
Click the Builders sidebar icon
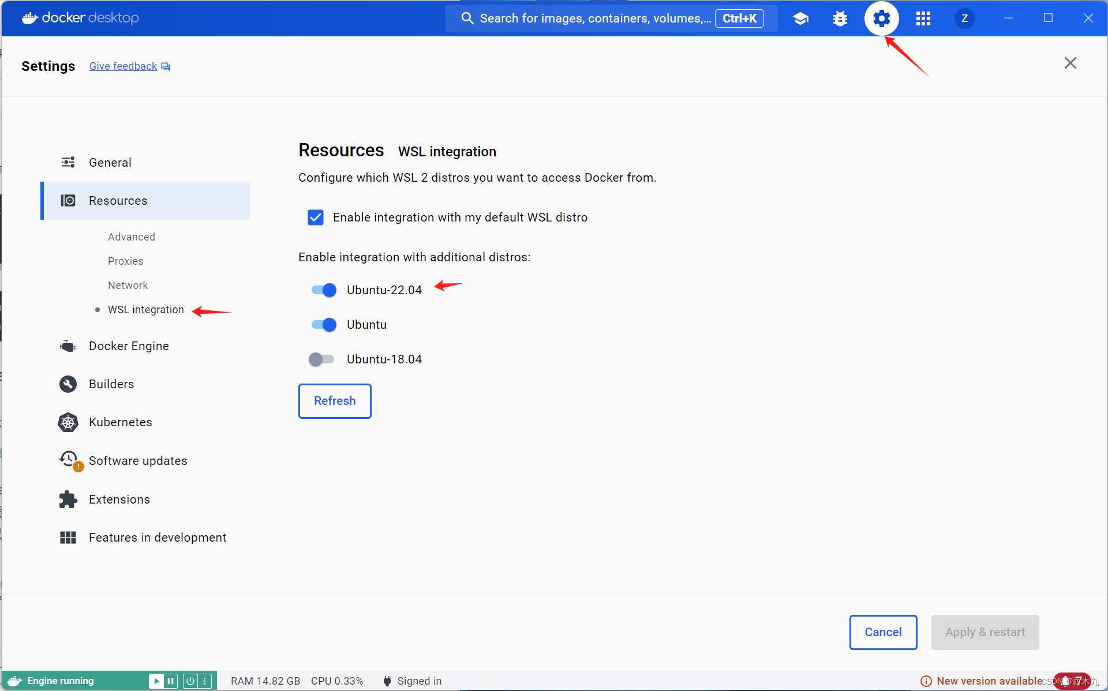68,384
